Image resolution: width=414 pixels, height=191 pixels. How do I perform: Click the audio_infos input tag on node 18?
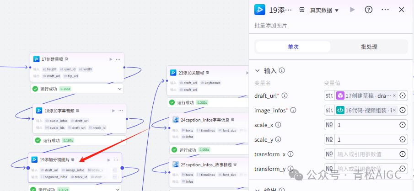(57, 121)
